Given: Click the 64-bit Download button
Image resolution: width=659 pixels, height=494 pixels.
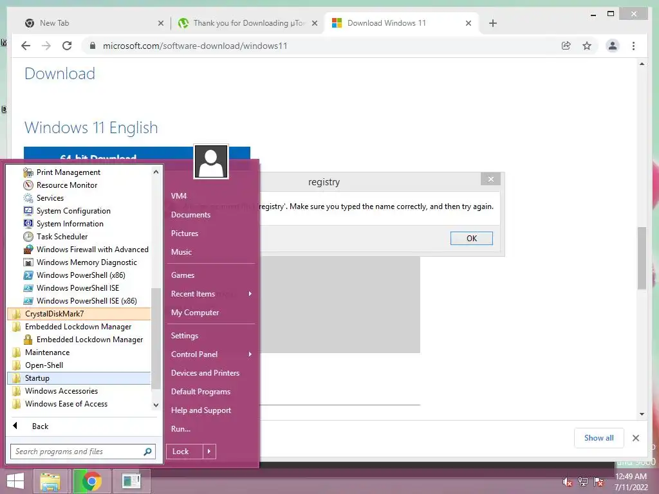Looking at the screenshot, I should pyautogui.click(x=136, y=153).
